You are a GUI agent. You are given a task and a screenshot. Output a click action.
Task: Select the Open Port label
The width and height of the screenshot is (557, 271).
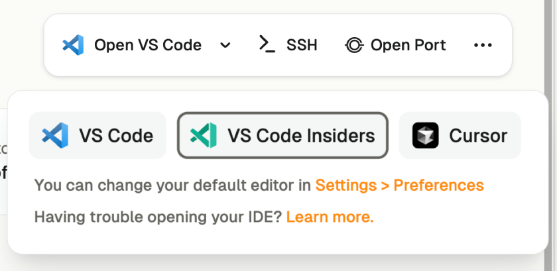pyautogui.click(x=408, y=45)
